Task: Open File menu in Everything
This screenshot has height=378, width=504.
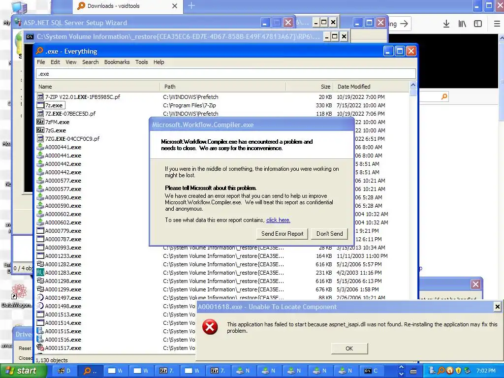Action: 41,62
